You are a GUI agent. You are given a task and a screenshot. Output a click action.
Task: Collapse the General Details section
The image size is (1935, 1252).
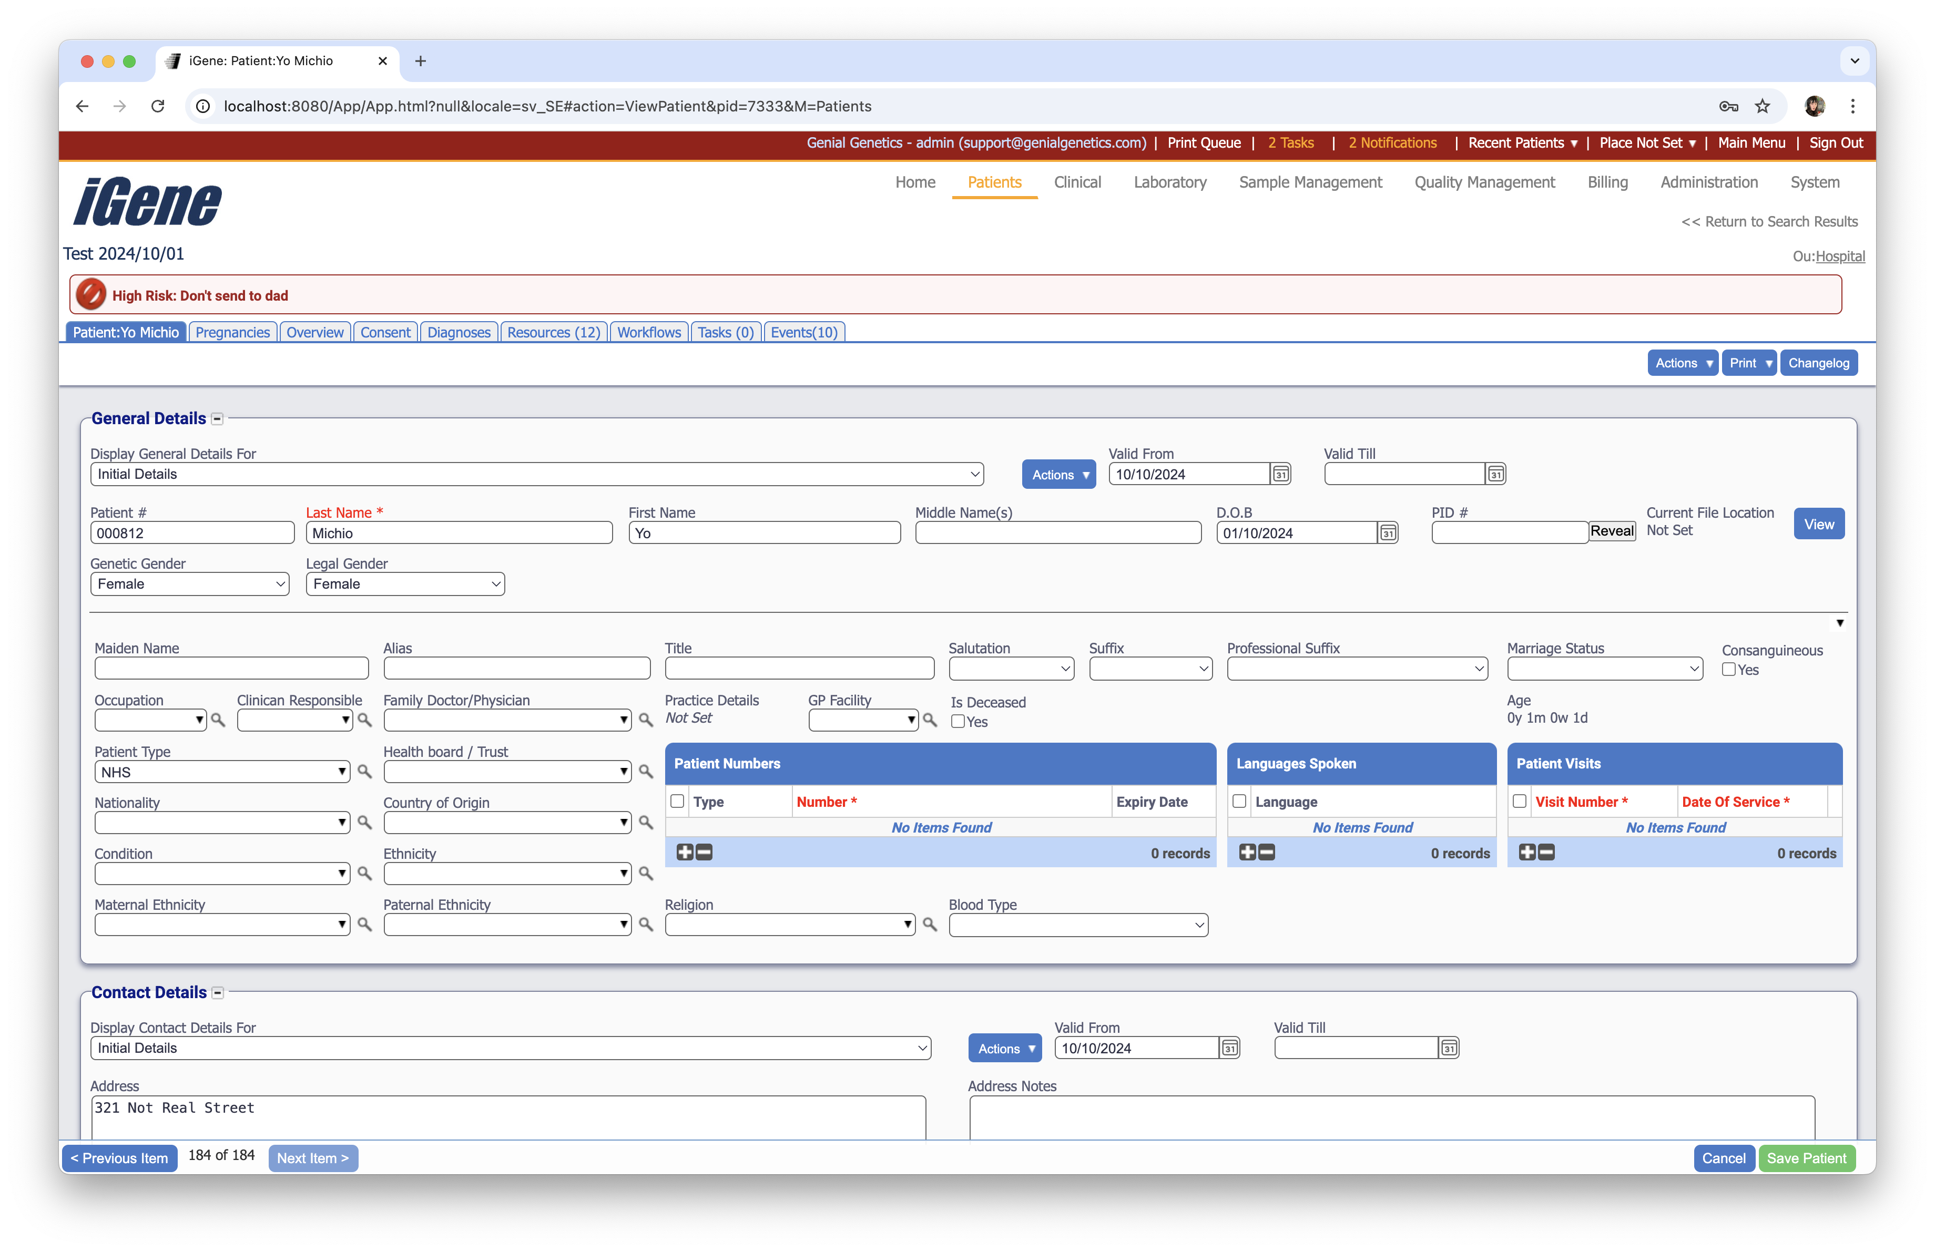pyautogui.click(x=217, y=418)
